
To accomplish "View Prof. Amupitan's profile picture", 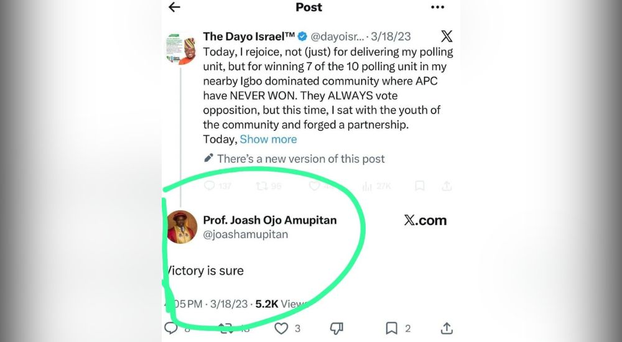I will (182, 226).
